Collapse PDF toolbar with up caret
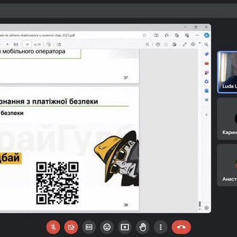 (200, 44)
